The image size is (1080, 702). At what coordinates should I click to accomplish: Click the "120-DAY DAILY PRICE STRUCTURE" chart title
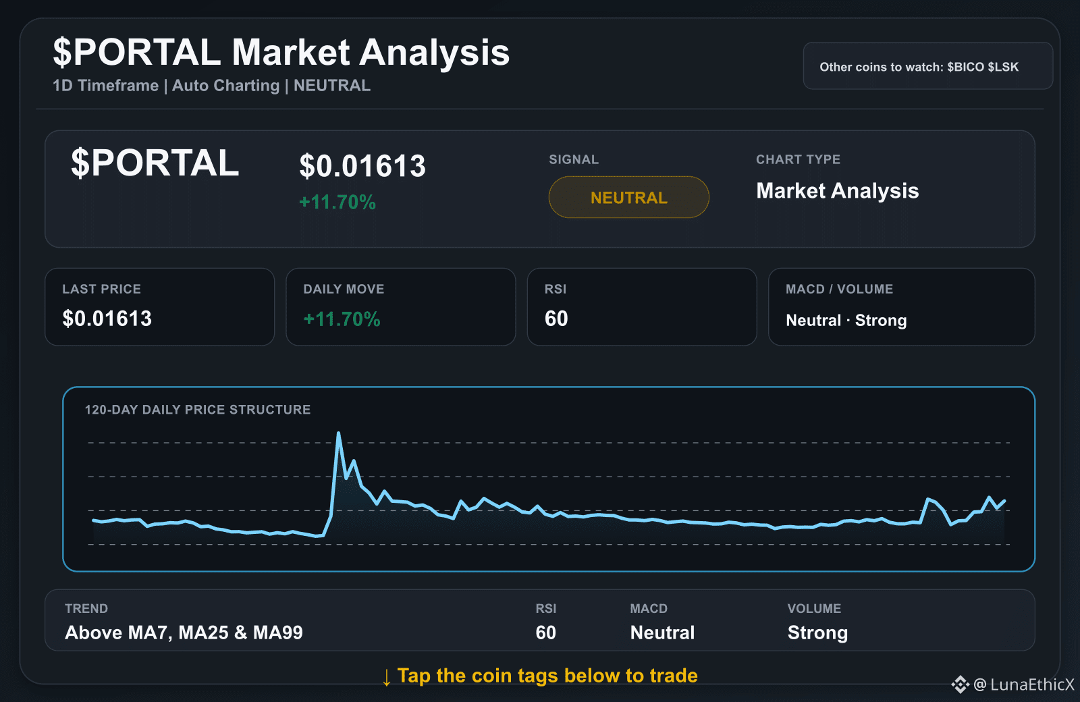click(198, 410)
